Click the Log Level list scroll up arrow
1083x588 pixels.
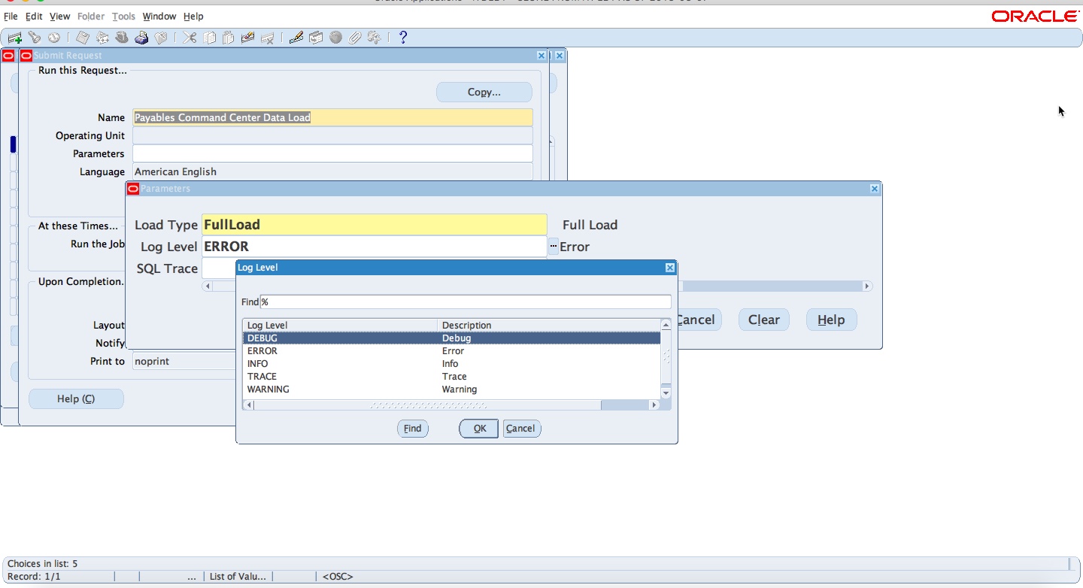point(666,325)
